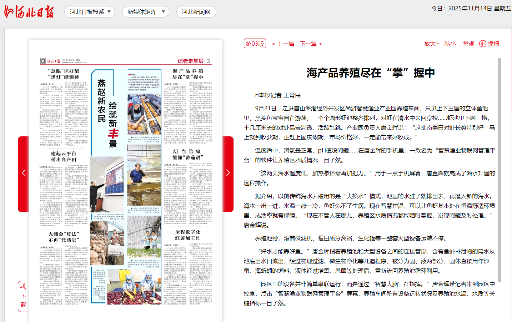Click the 河北日报 masthead logo
Image resolution: width=512 pixels, height=322 pixels.
tap(29, 11)
